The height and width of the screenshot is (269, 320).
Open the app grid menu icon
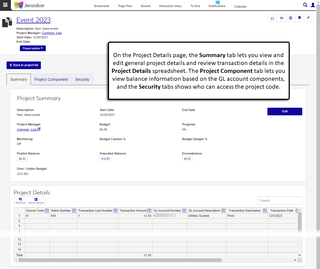5,5
